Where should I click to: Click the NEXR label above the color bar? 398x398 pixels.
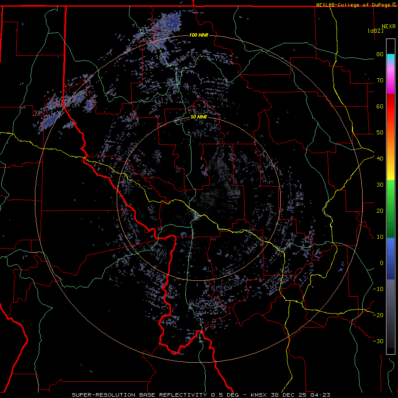pyautogui.click(x=389, y=27)
